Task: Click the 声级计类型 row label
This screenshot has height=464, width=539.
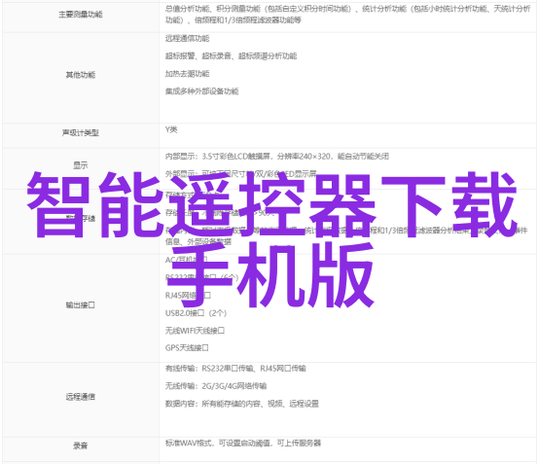Action: pos(81,132)
